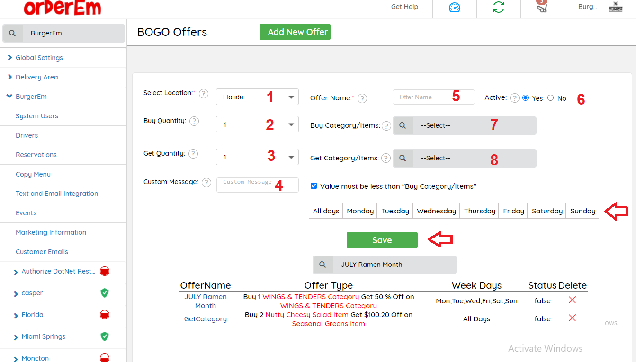Click the green refresh sync icon
636x362 pixels.
[x=498, y=8]
